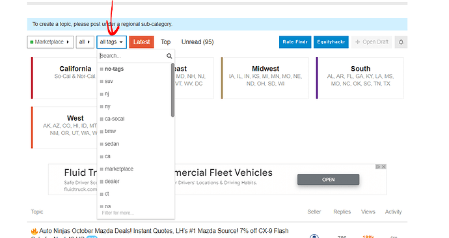The width and height of the screenshot is (449, 238).
Task: Sort by the Replies column header
Action: (342, 212)
